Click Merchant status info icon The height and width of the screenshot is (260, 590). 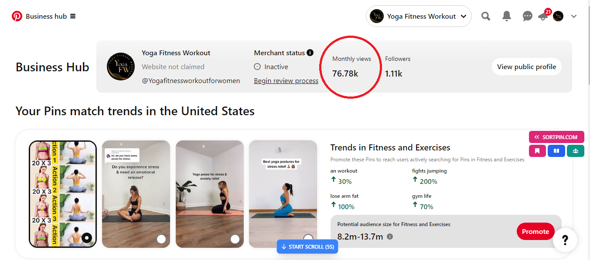(x=310, y=53)
